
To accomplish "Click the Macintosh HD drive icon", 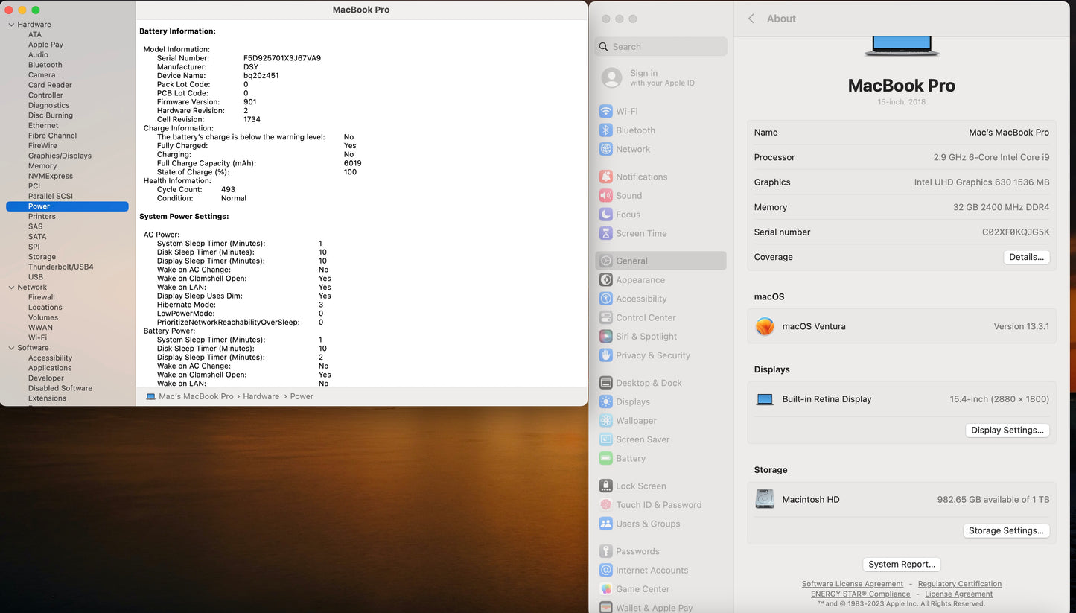I will (765, 499).
